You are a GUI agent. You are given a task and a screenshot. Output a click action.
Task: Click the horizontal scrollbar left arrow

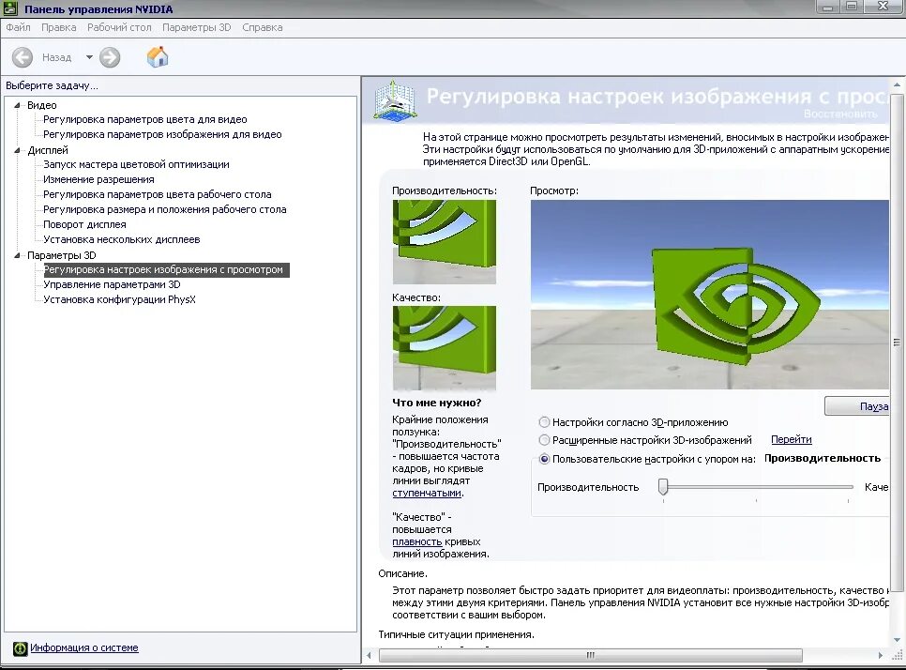tap(370, 655)
